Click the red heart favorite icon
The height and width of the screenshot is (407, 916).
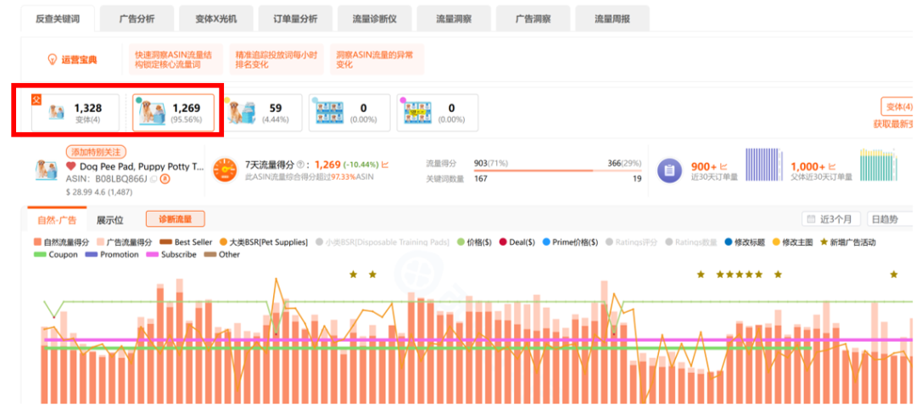[70, 166]
